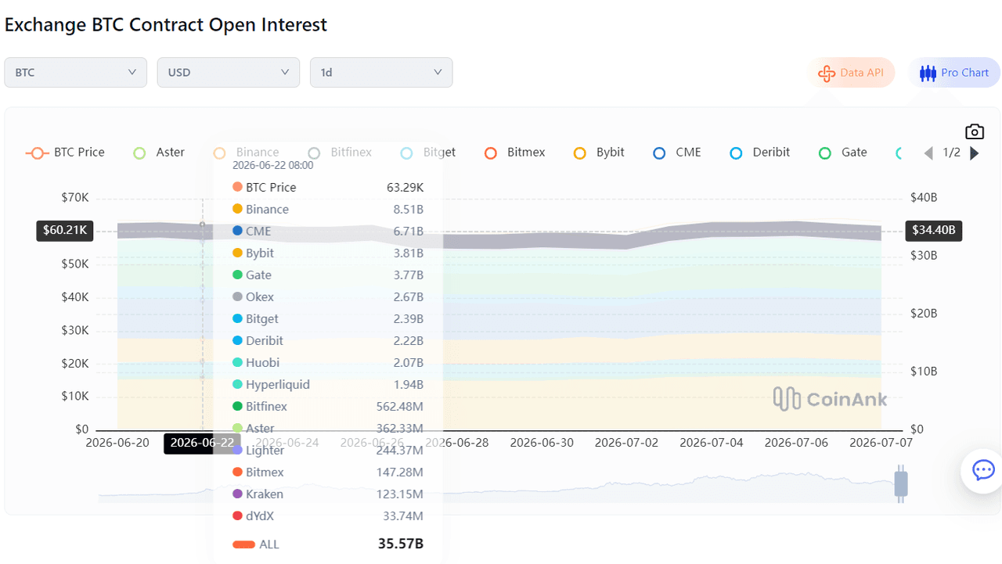Click the 2026-06-20 axis date
Viewport: 1002px width, 564px height.
[117, 443]
